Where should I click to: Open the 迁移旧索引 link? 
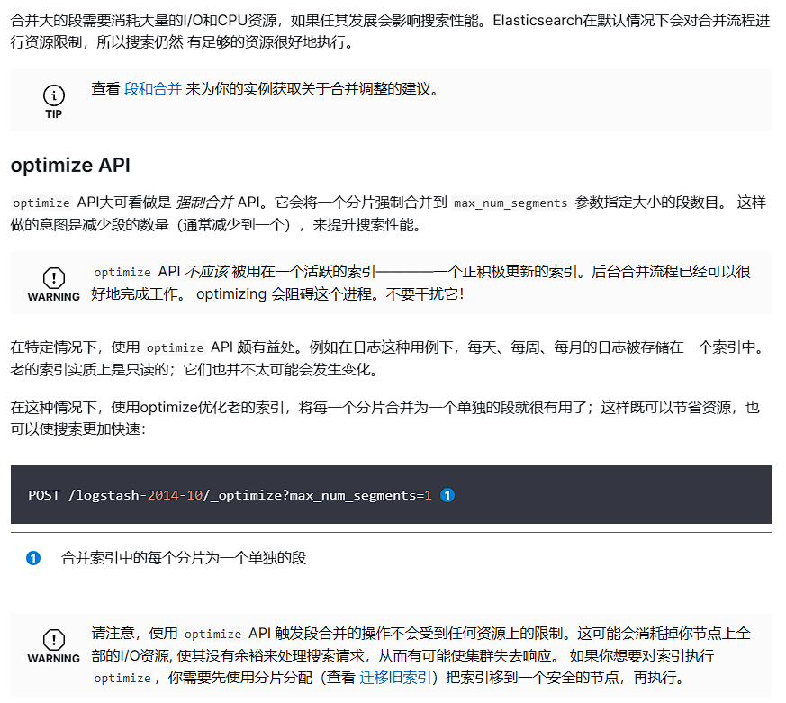pyautogui.click(x=396, y=678)
